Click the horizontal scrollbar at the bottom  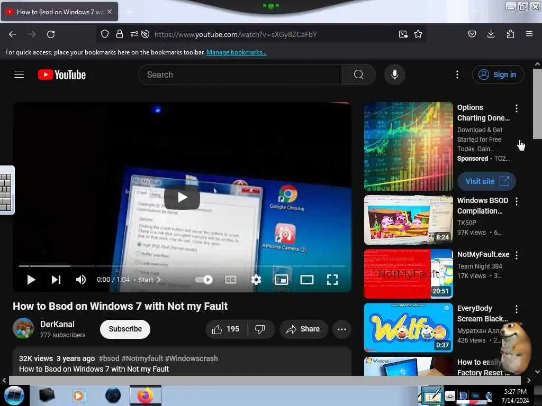click(x=265, y=380)
